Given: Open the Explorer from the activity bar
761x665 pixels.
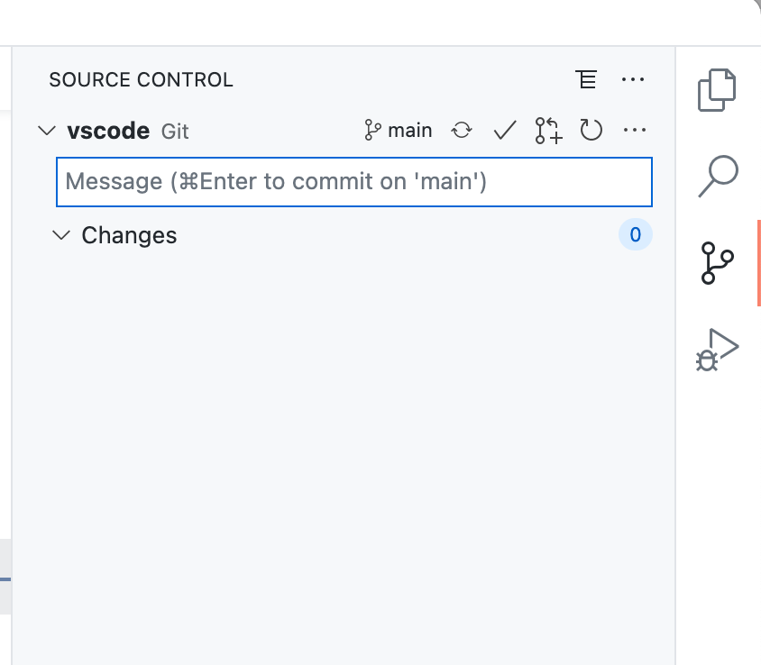Looking at the screenshot, I should [x=717, y=89].
